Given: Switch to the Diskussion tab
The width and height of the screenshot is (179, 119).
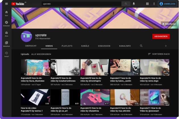Looking at the screenshot, I should point(104,46).
